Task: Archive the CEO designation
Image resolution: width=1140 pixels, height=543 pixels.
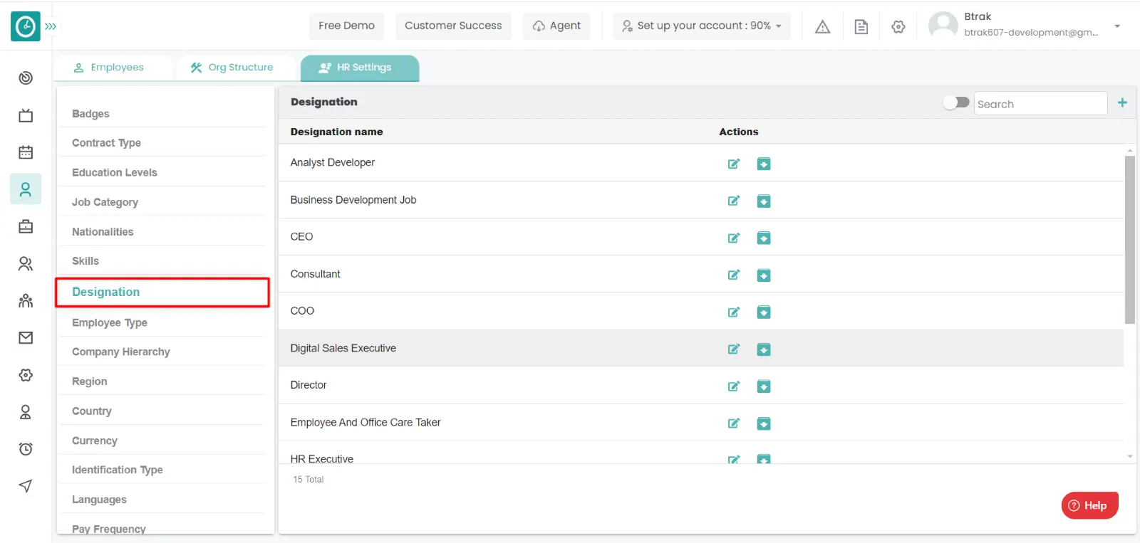Action: click(x=763, y=238)
